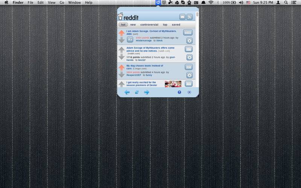Open the File menu

(30, 3)
